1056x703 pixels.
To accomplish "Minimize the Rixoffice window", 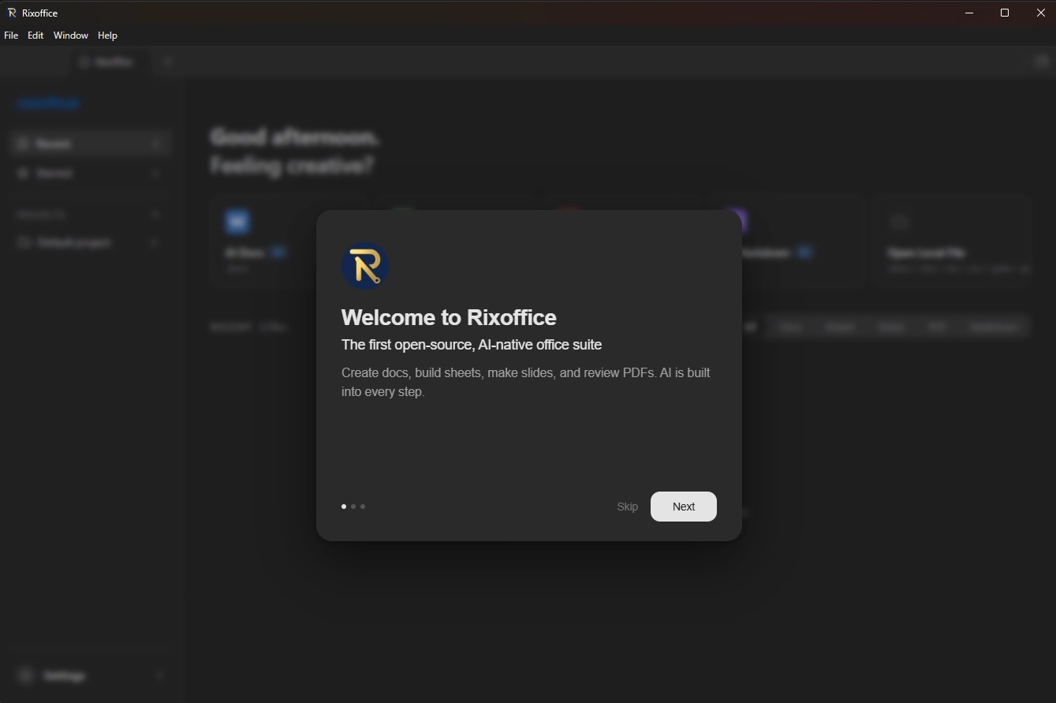I will click(x=969, y=13).
